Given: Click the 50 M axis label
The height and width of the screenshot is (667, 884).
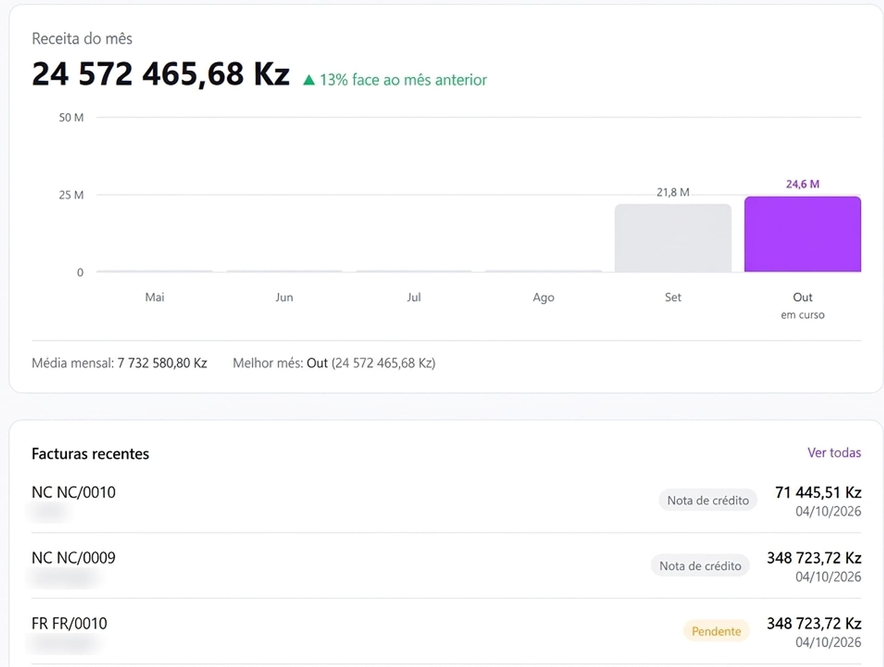Looking at the screenshot, I should pyautogui.click(x=71, y=118).
